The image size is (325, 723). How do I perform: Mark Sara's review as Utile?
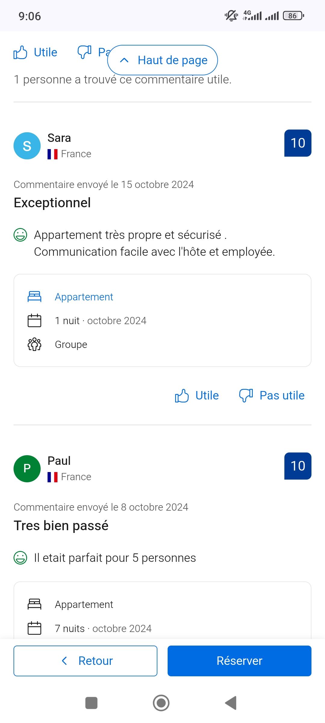pyautogui.click(x=207, y=396)
